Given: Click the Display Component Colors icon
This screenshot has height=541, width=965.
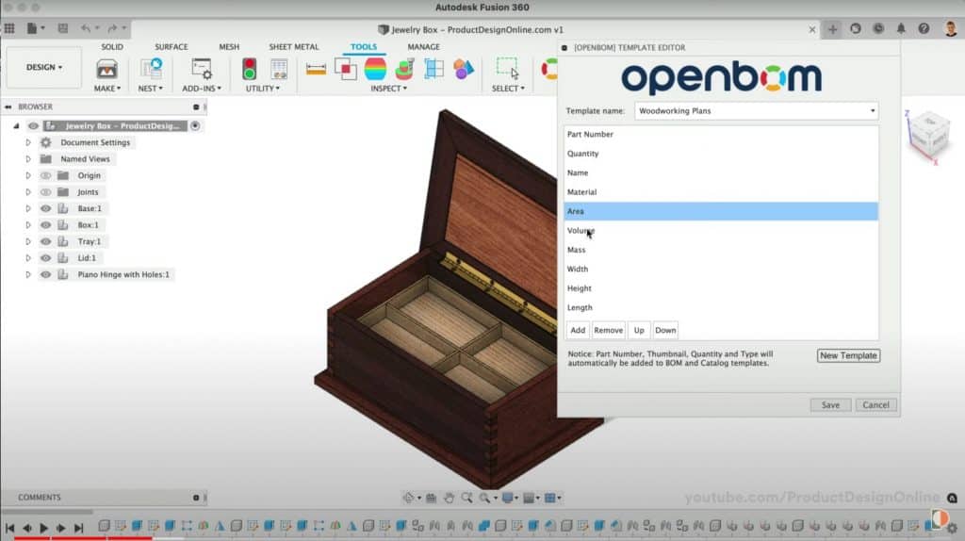Looking at the screenshot, I should click(x=464, y=69).
